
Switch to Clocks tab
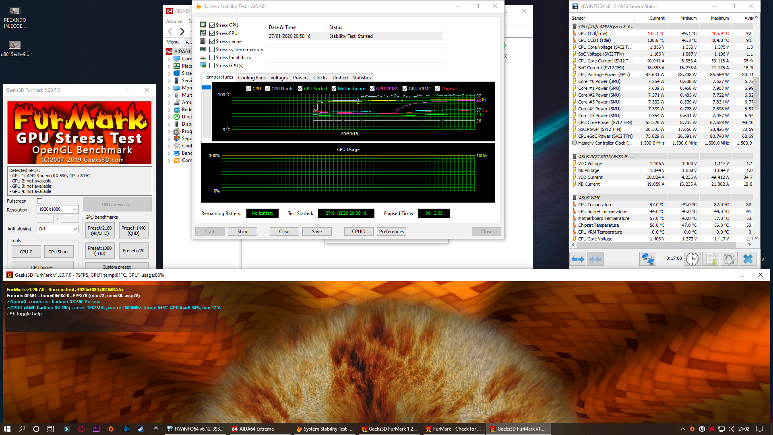pos(320,78)
